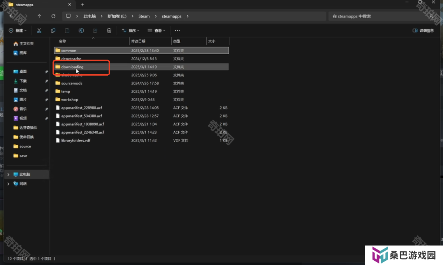Select the common folder

(x=141, y=50)
